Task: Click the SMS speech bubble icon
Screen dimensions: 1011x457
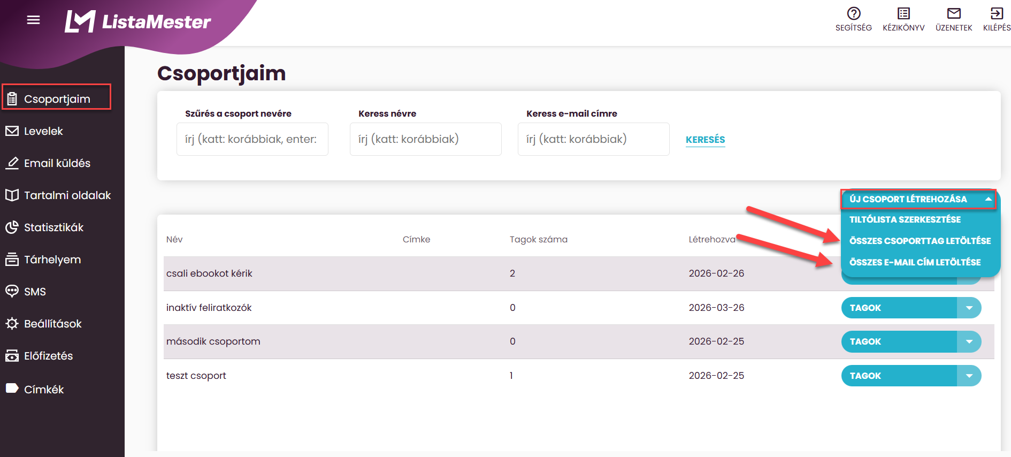Action: tap(12, 291)
